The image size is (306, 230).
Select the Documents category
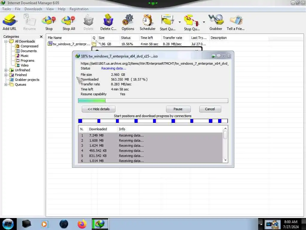(x=26, y=51)
